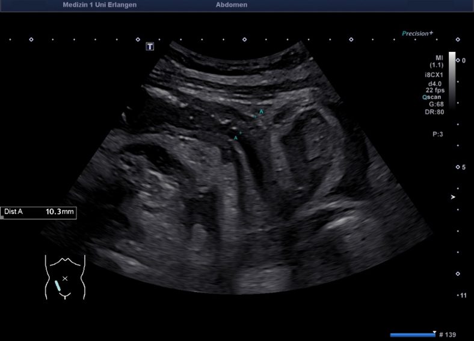Click the P:3 setting
The height and width of the screenshot is (341, 474).
pyautogui.click(x=437, y=134)
